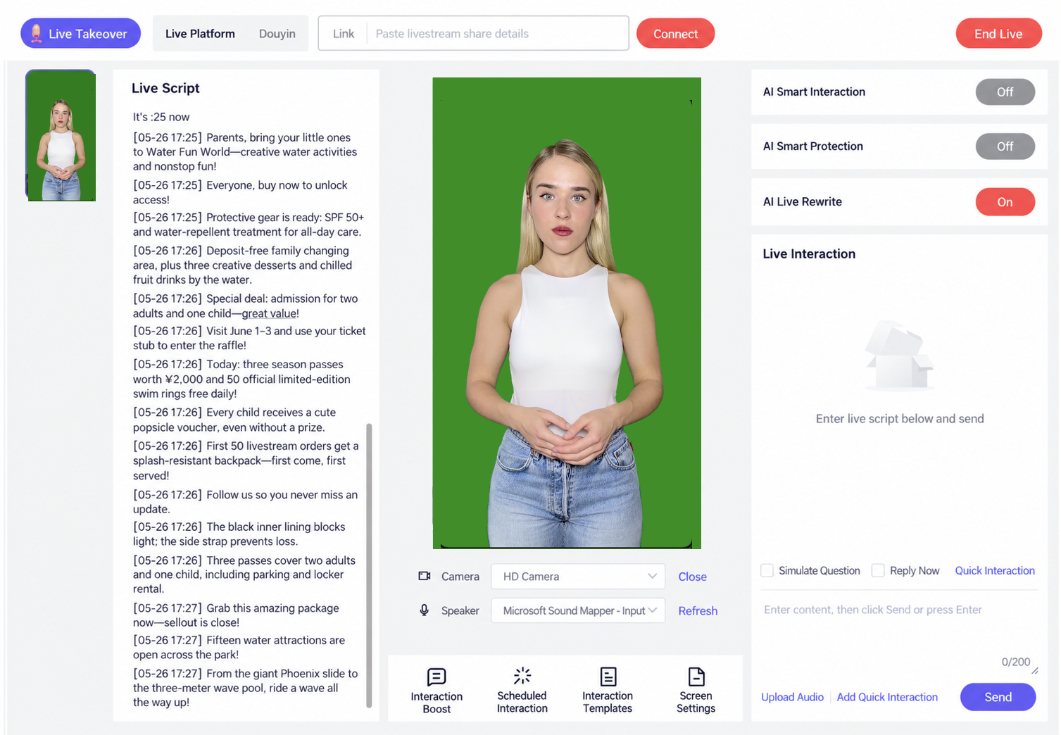Click the Add Quick Interaction link
Screen dimensions: 1061x735
tap(887, 697)
